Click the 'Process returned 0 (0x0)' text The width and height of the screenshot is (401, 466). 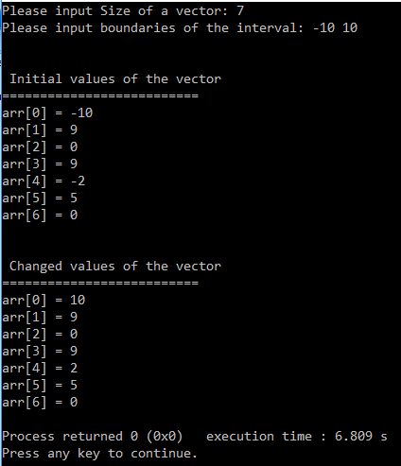pyautogui.click(x=93, y=437)
